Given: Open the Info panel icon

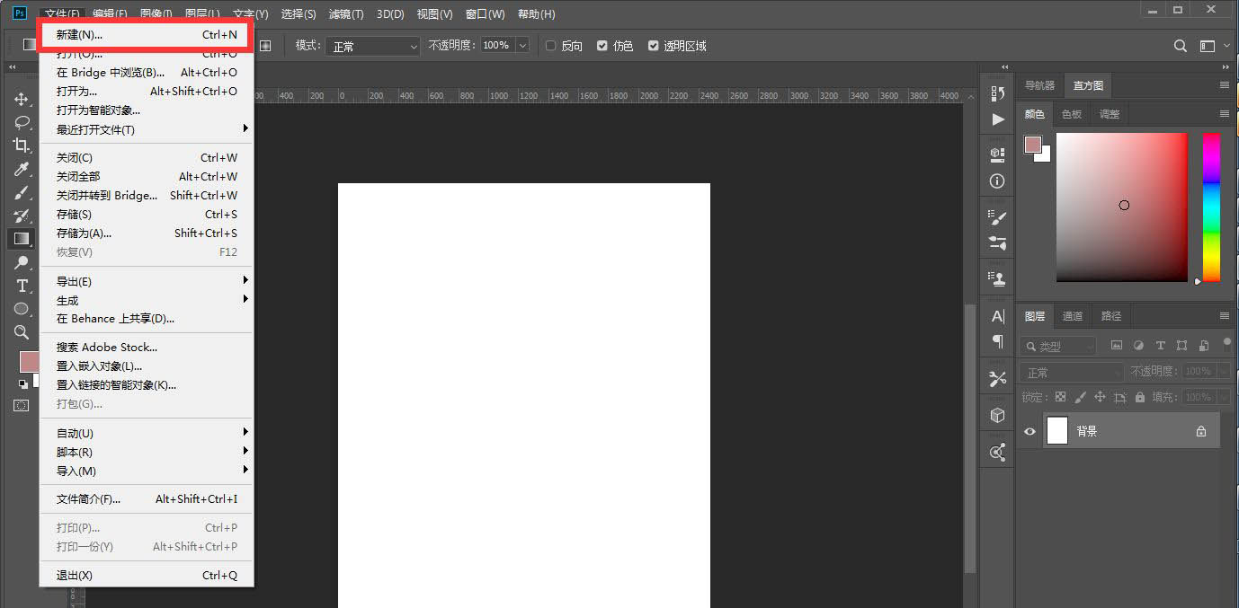Looking at the screenshot, I should 997,181.
